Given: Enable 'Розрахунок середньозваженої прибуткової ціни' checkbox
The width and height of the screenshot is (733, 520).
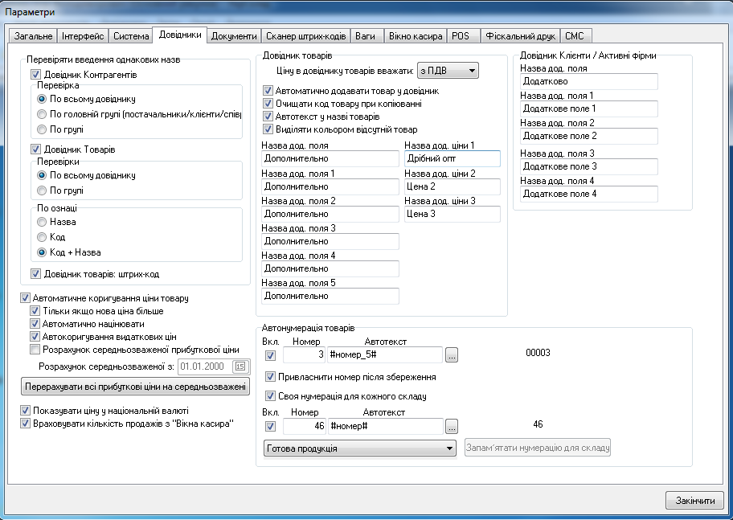Looking at the screenshot, I should pos(35,350).
